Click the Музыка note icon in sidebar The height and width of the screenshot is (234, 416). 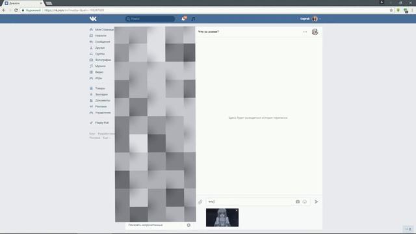click(x=91, y=66)
